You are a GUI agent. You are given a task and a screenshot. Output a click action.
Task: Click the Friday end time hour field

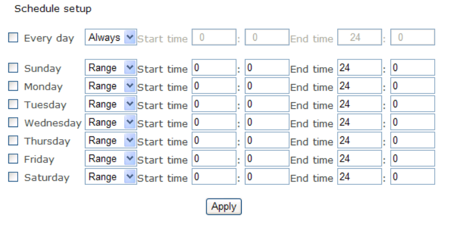point(360,158)
